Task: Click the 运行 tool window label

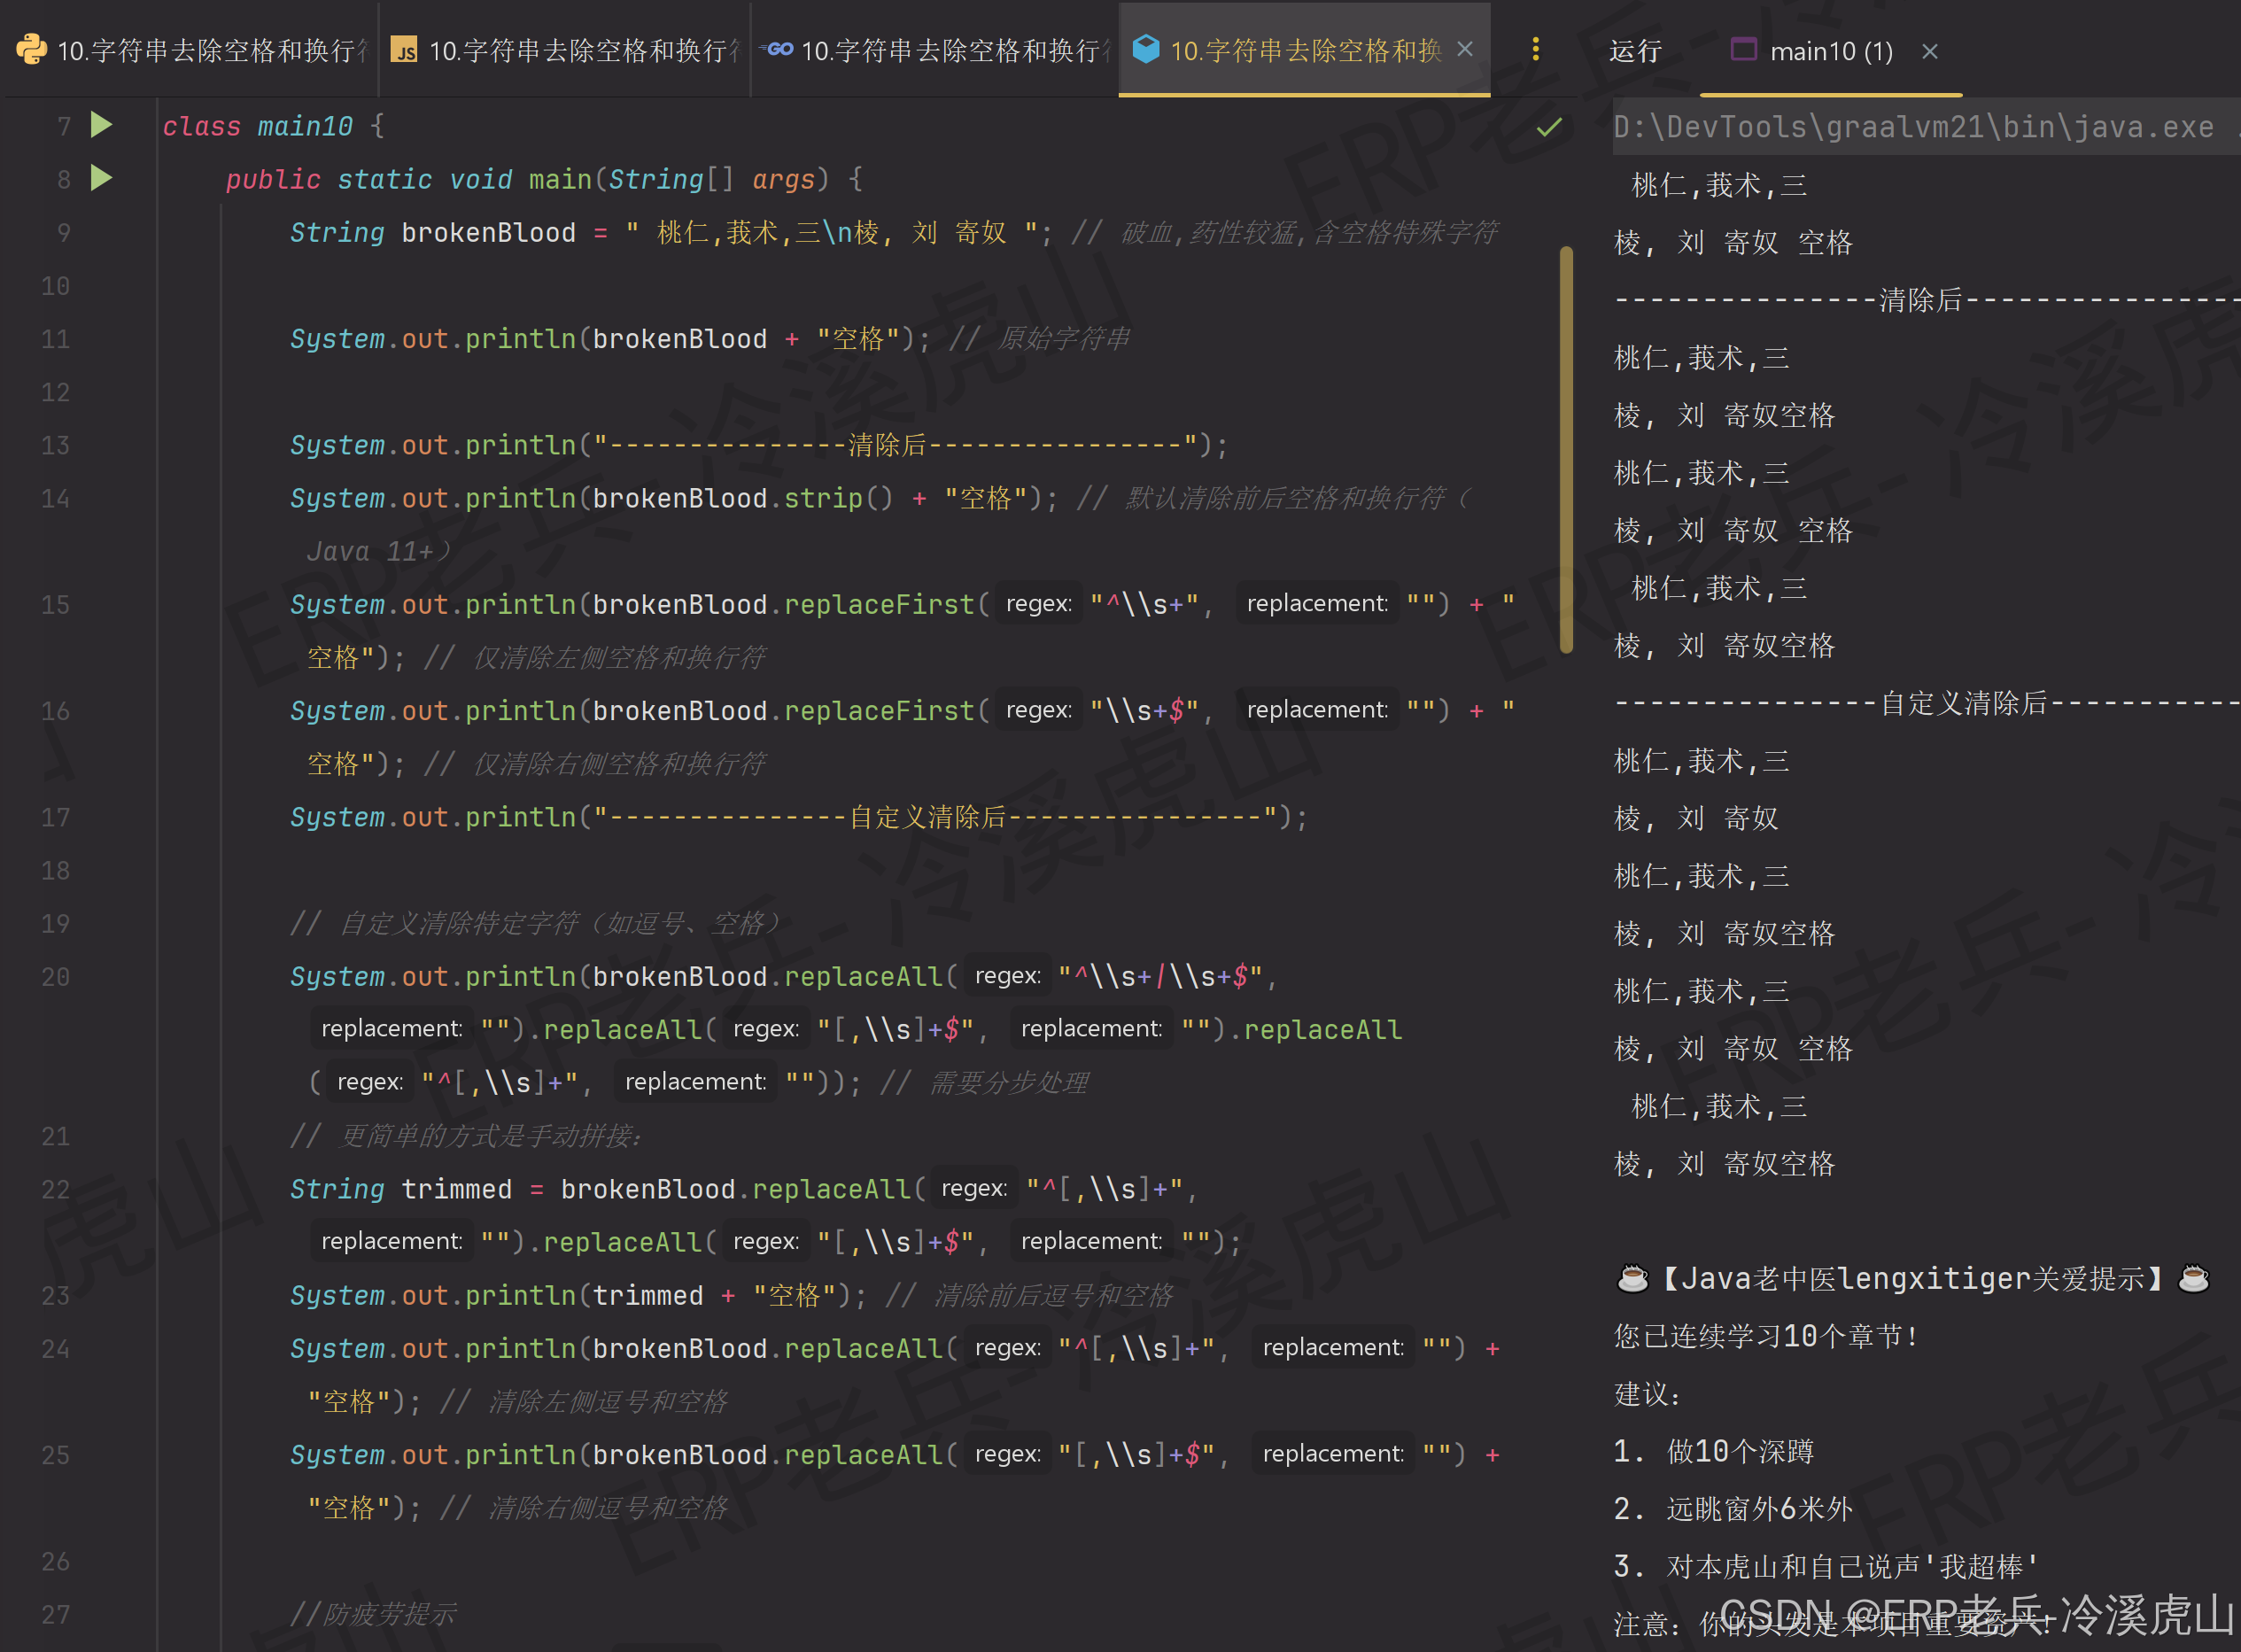Action: [1636, 51]
